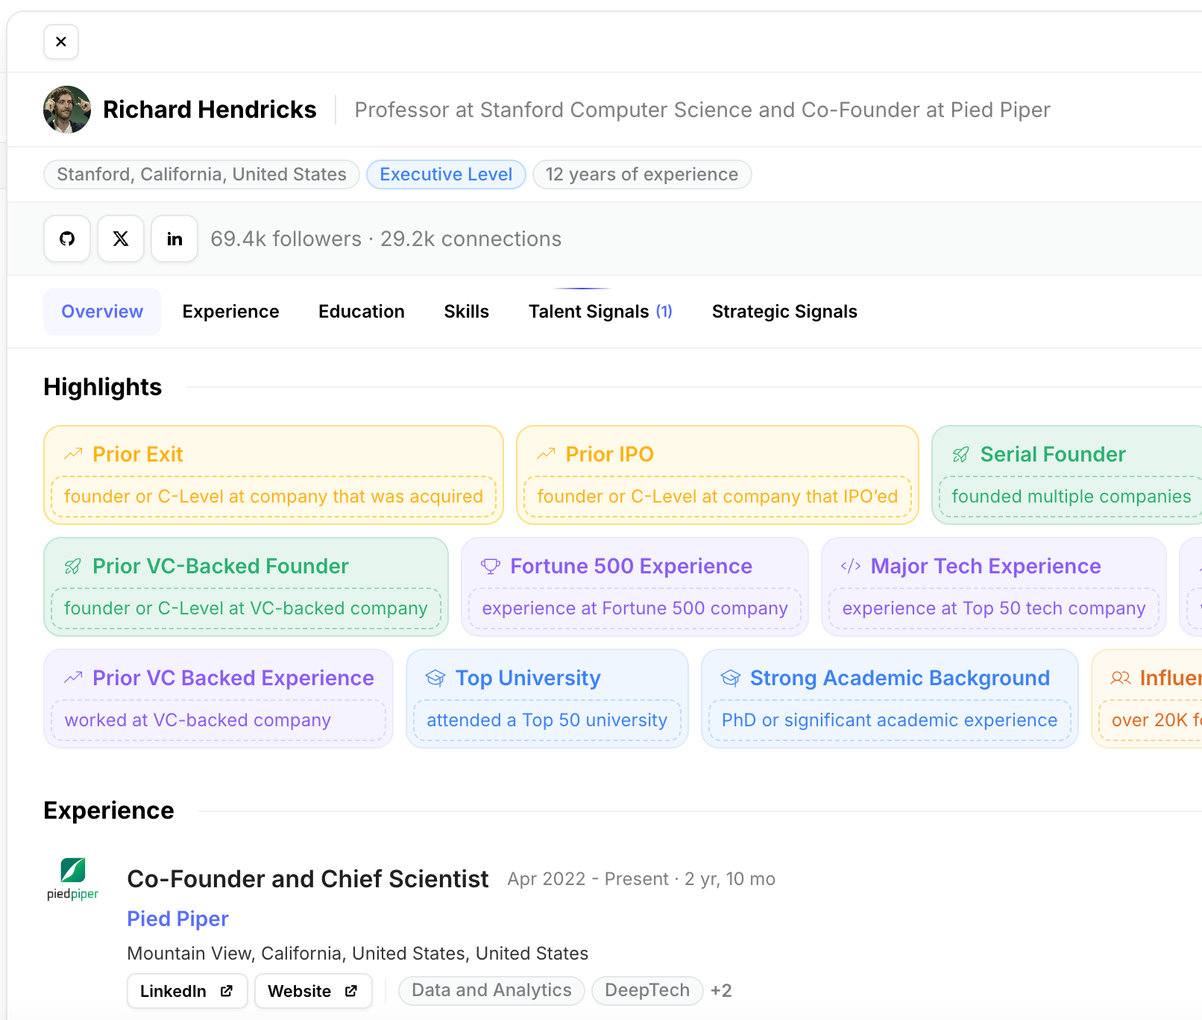Click the LinkedIn button under Pied Piper
The width and height of the screenshot is (1202, 1020).
coord(186,991)
